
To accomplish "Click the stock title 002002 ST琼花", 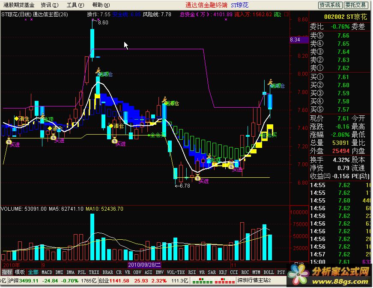I will [x=346, y=17].
